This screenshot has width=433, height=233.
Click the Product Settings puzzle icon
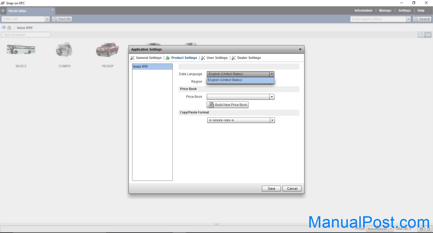click(168, 58)
